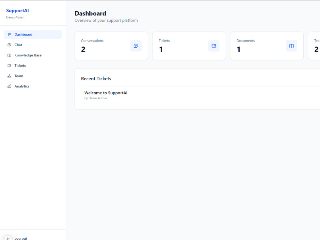Image resolution: width=320 pixels, height=240 pixels.
Task: Go to the Chat page
Action: (33, 45)
